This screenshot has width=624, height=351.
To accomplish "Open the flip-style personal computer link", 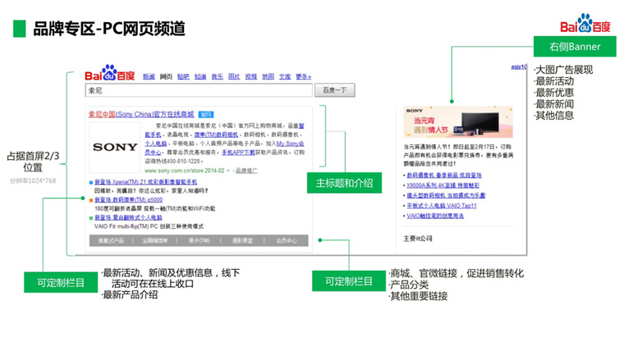I will click(128, 218).
